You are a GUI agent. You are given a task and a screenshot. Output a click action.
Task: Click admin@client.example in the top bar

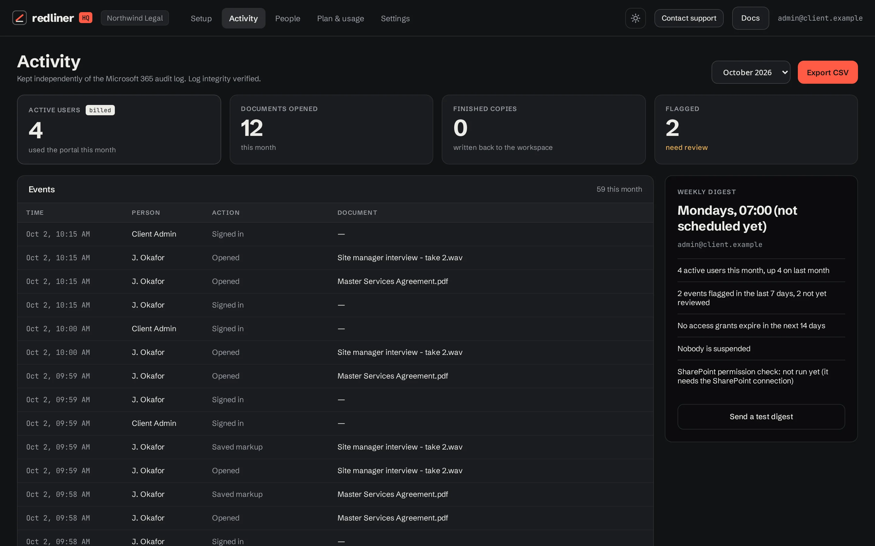(820, 18)
